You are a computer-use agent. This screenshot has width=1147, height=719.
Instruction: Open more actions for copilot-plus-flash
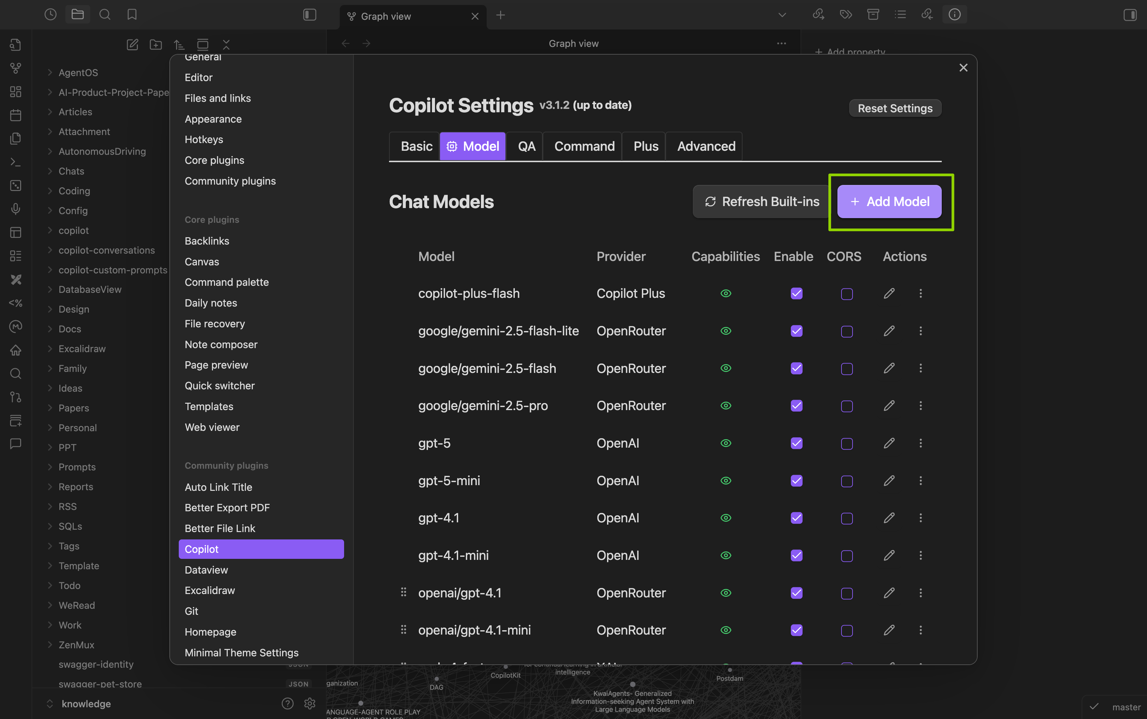(921, 293)
